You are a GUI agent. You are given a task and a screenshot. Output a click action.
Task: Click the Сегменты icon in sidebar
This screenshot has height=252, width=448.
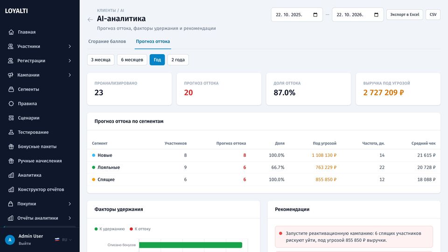(11, 89)
